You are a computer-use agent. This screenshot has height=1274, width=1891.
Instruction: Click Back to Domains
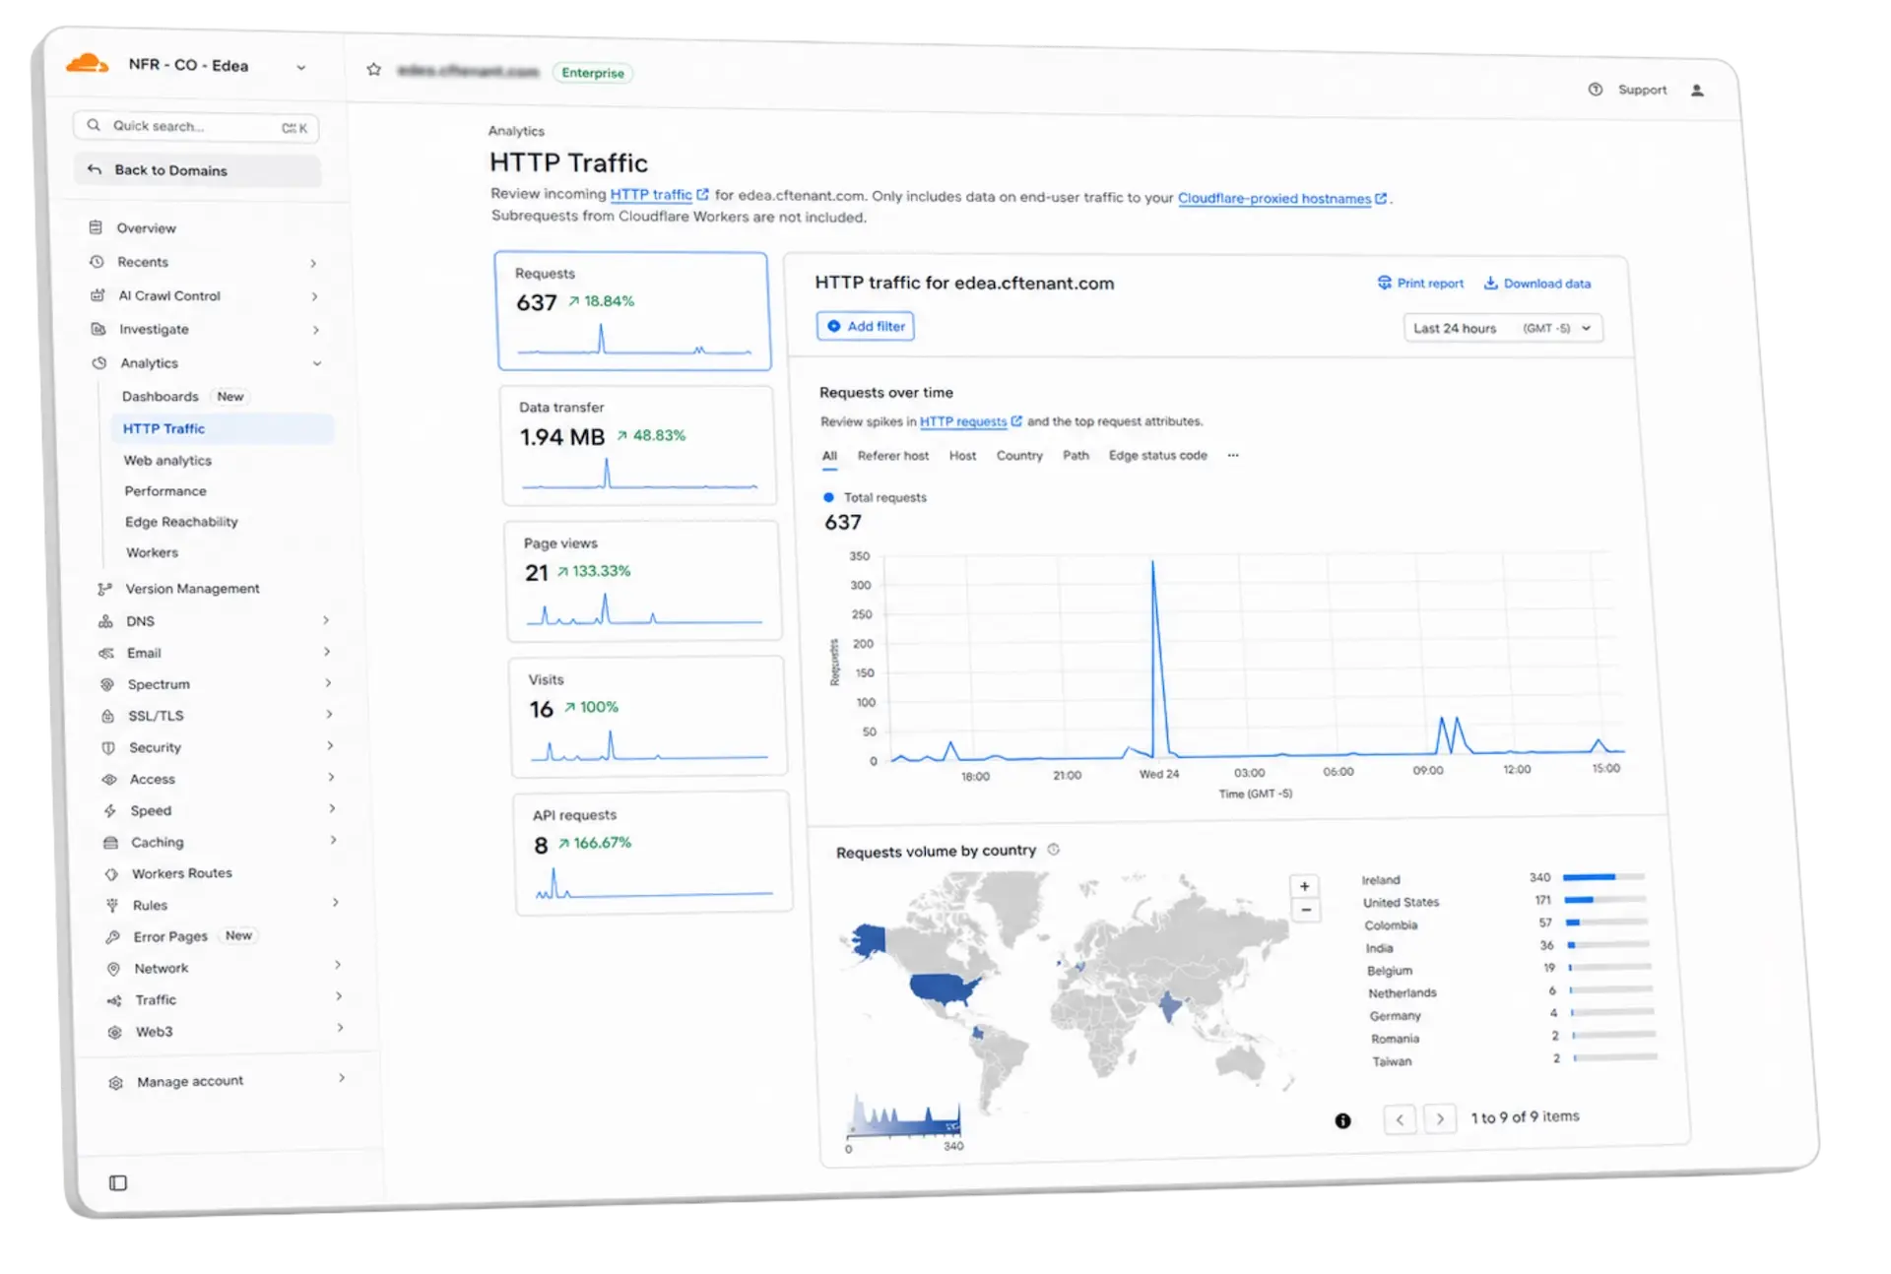pyautogui.click(x=197, y=170)
